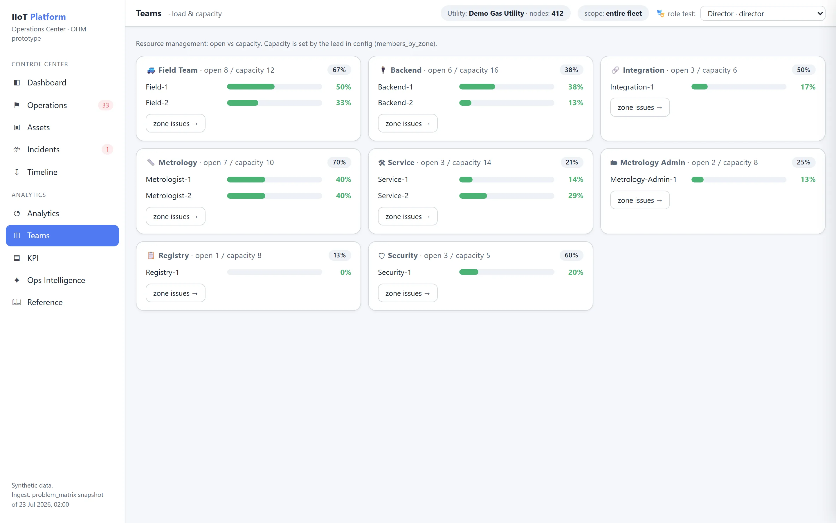Open zone issues for Service
This screenshot has width=836, height=523.
pyautogui.click(x=408, y=216)
